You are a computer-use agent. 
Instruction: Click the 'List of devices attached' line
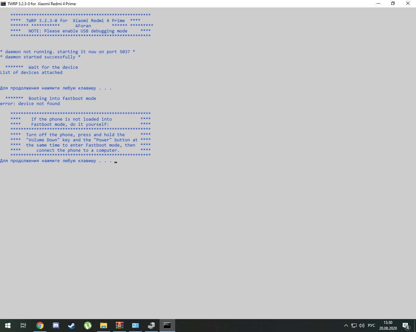(x=31, y=73)
